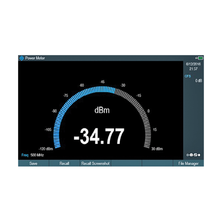Select the Save softkey
222x222 pixels.
tap(33, 163)
